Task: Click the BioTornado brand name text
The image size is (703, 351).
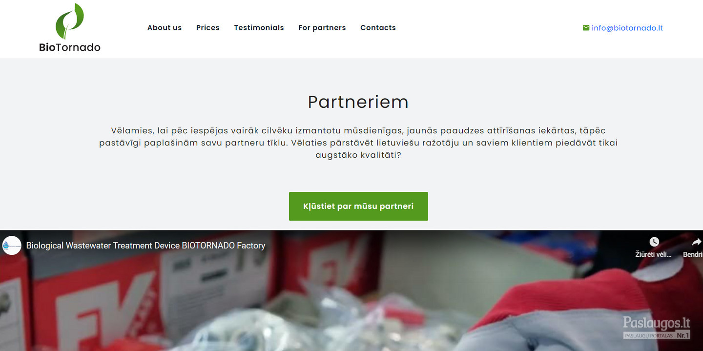Action: tap(70, 47)
